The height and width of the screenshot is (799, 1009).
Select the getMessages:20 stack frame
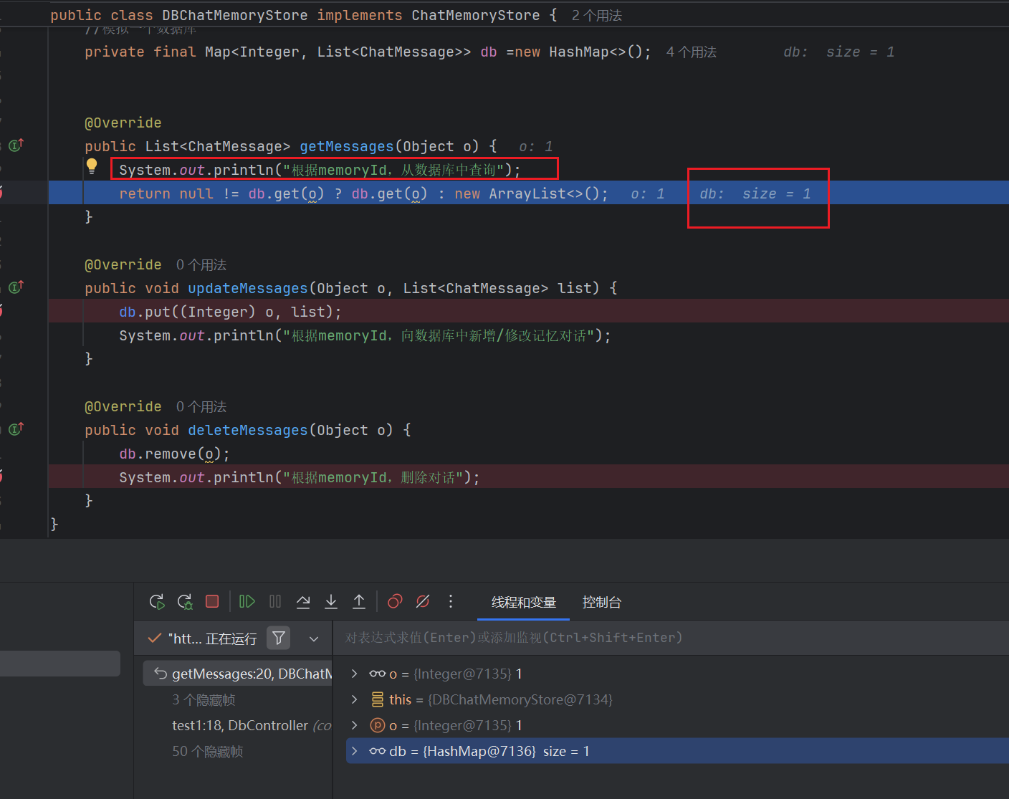tap(238, 674)
